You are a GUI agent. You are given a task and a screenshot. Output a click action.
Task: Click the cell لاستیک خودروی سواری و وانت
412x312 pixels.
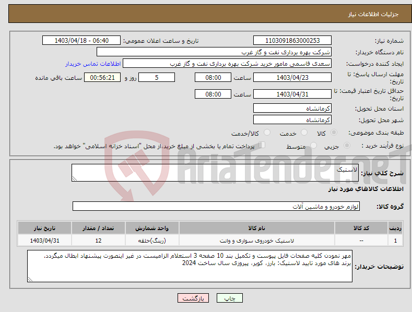coord(257,241)
